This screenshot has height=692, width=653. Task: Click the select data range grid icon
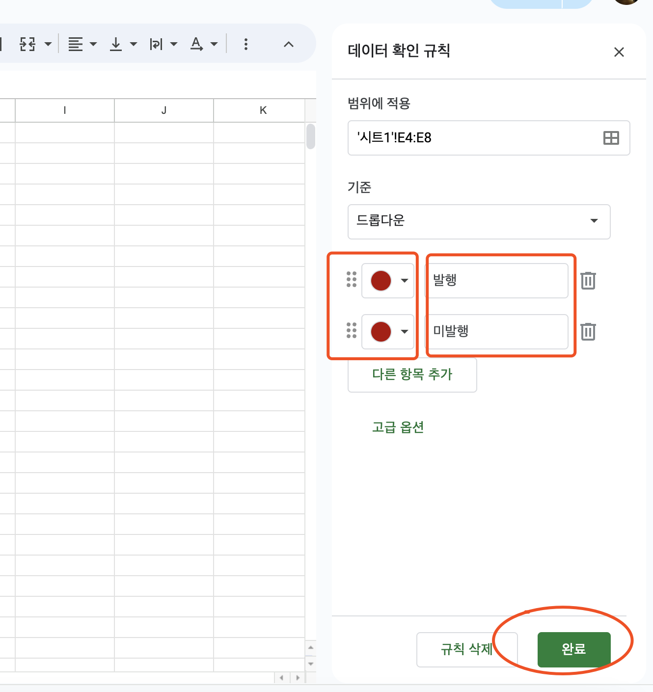click(611, 138)
